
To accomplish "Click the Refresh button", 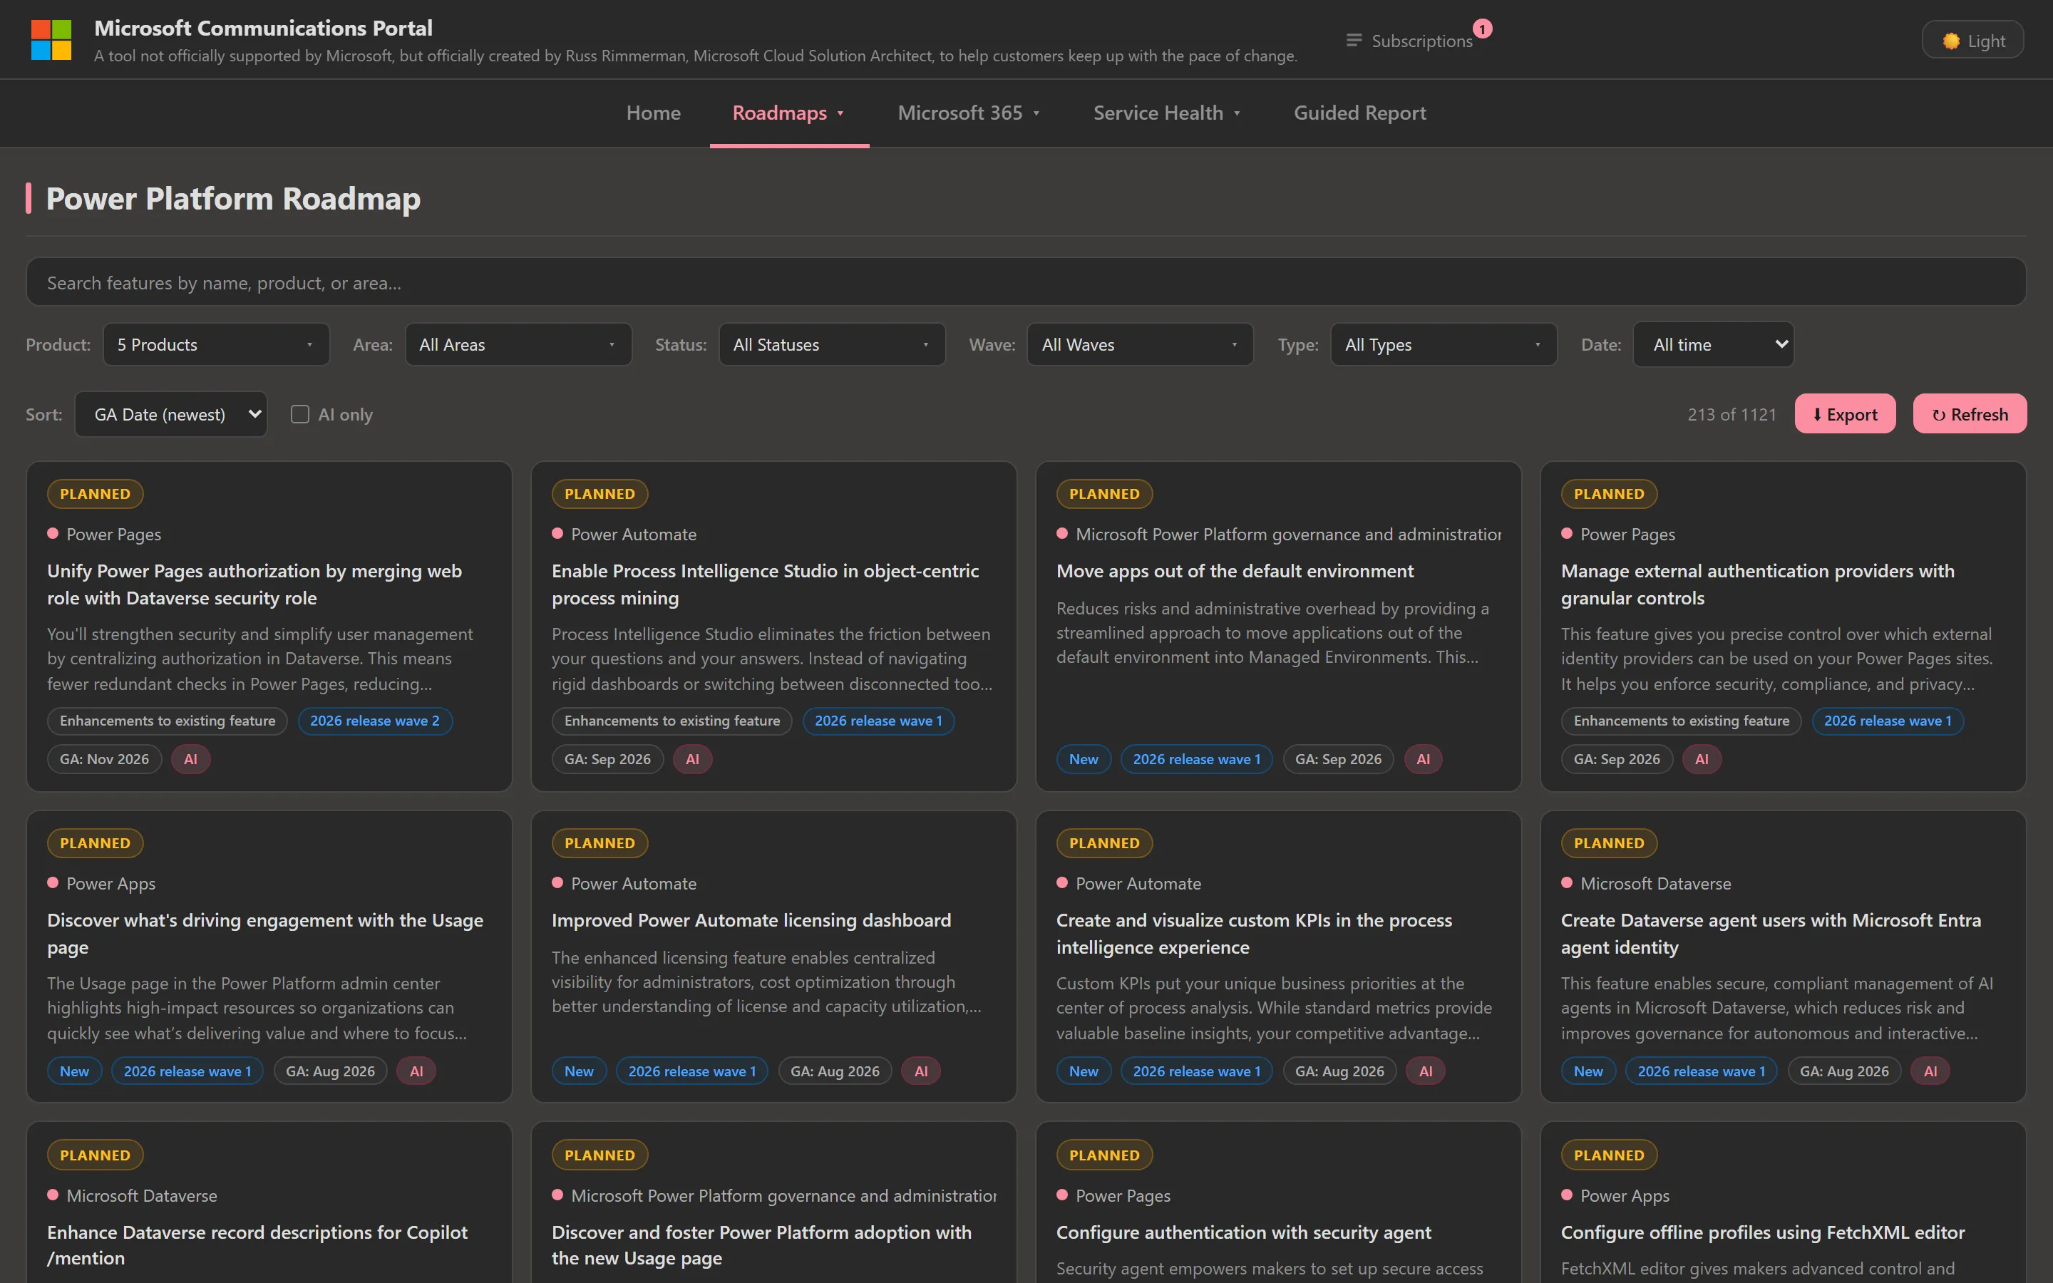I will tap(1970, 414).
